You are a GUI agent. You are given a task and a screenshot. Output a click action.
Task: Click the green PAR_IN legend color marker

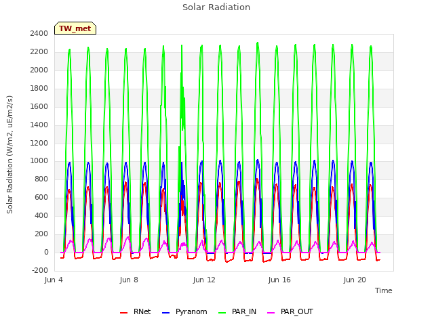point(222,313)
